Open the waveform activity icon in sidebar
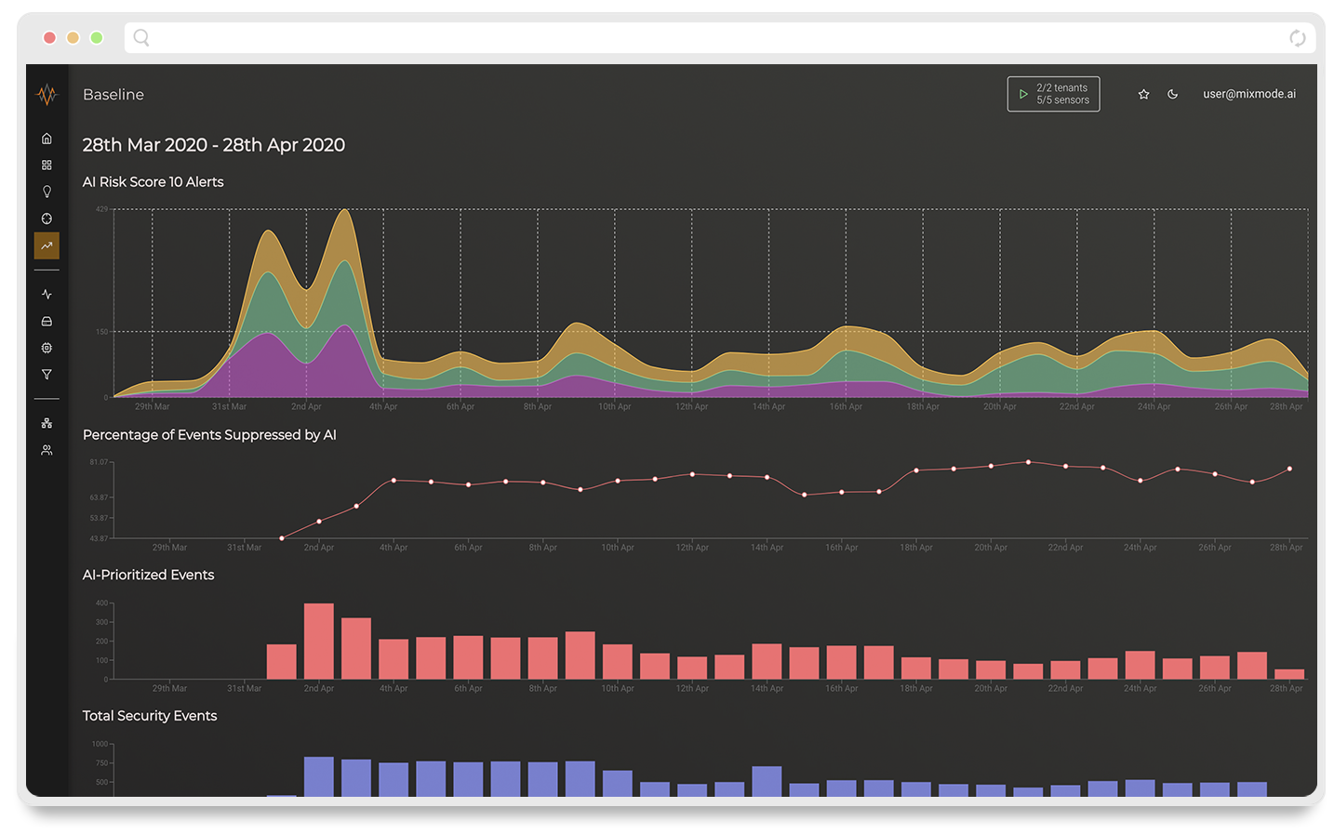Screen dimensions: 1334x834 [x=47, y=294]
